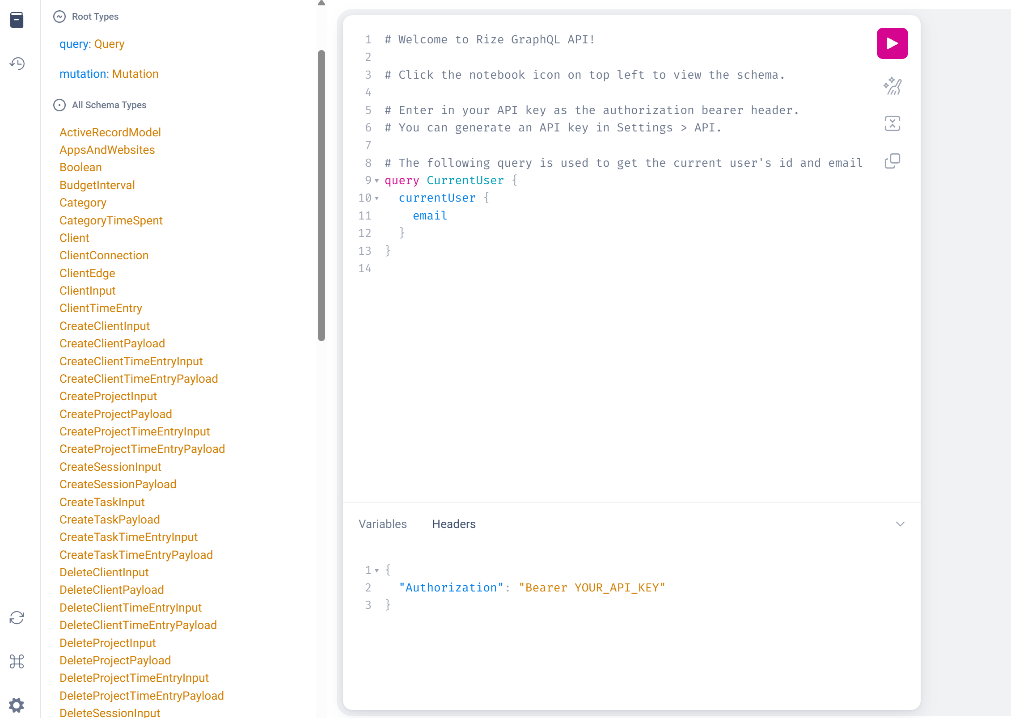1011x718 pixels.
Task: Open the keyboard shortcuts dialog
Action: click(x=17, y=662)
